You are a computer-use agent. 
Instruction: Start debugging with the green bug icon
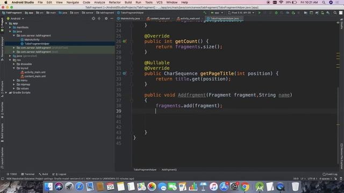pyautogui.click(x=276, y=13)
